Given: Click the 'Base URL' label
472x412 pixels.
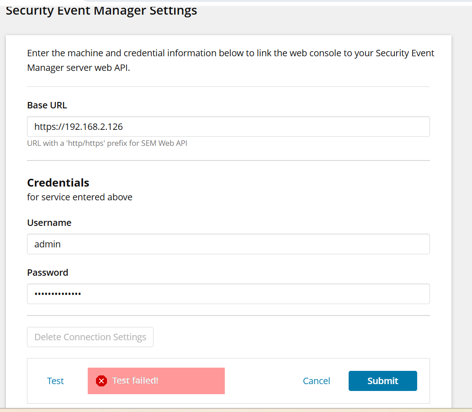Looking at the screenshot, I should click(x=47, y=105).
